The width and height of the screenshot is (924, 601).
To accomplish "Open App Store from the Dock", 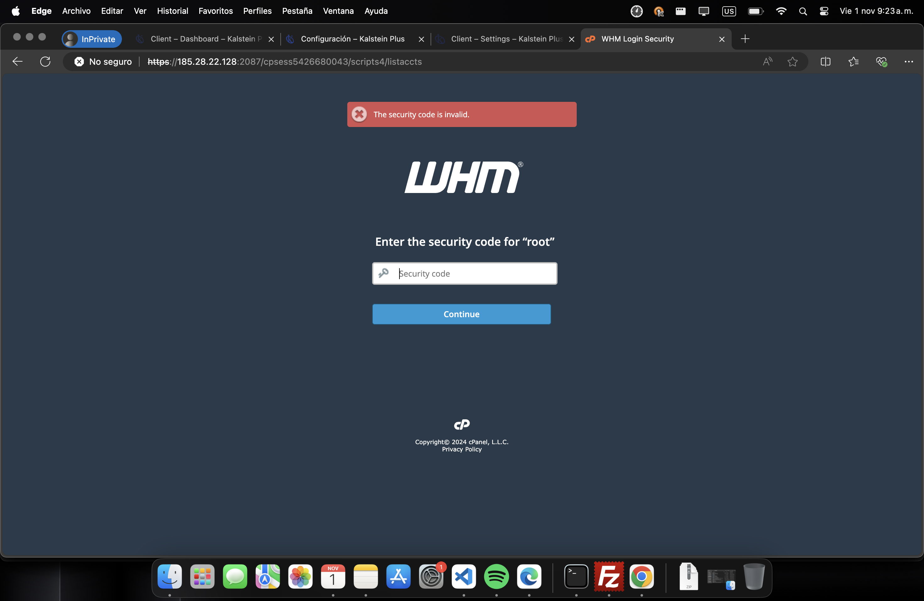I will point(398,576).
